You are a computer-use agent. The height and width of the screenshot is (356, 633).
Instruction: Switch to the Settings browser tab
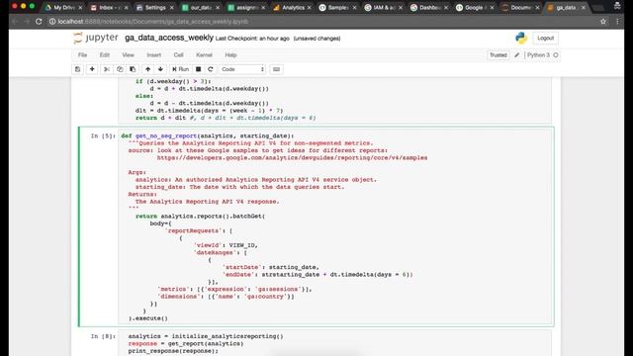(155, 7)
